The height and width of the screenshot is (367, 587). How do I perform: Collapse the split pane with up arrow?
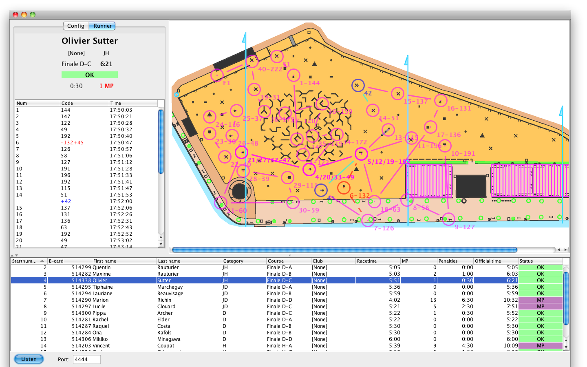12,255
